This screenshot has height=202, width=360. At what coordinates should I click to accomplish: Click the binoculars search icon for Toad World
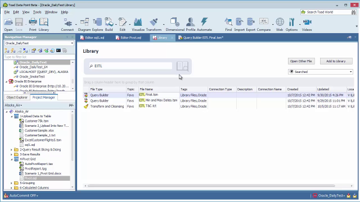354,12
